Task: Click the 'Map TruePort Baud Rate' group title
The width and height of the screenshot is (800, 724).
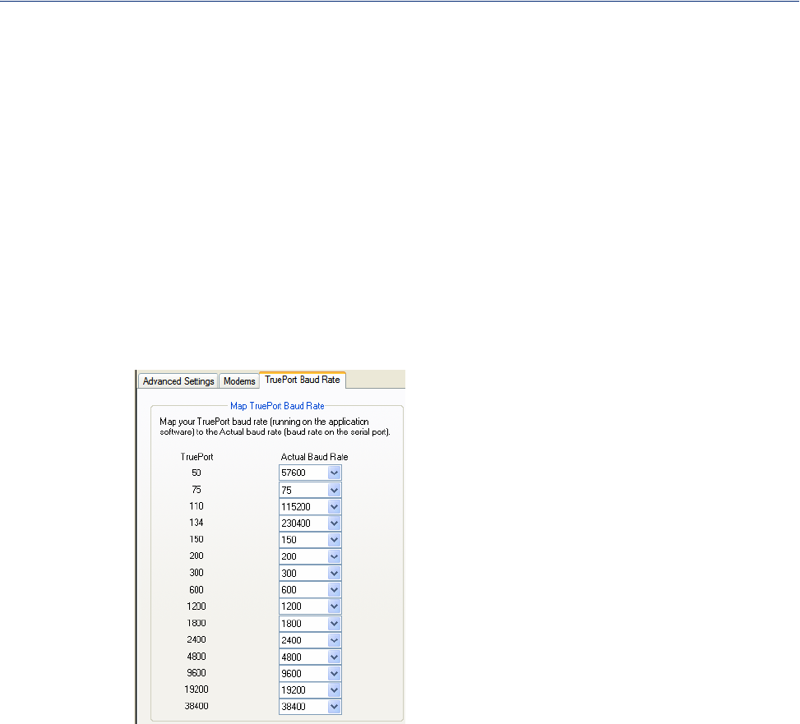Action: 277,406
